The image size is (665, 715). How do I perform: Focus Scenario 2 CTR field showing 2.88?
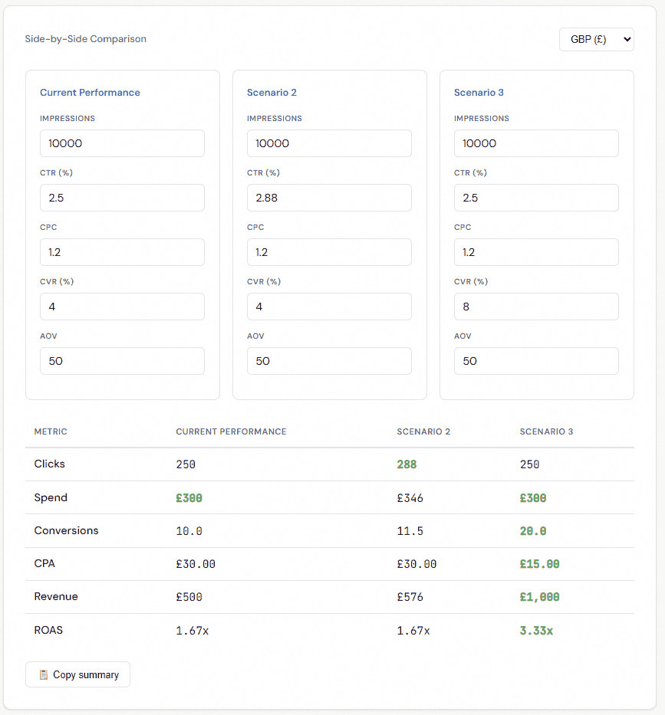click(x=329, y=198)
